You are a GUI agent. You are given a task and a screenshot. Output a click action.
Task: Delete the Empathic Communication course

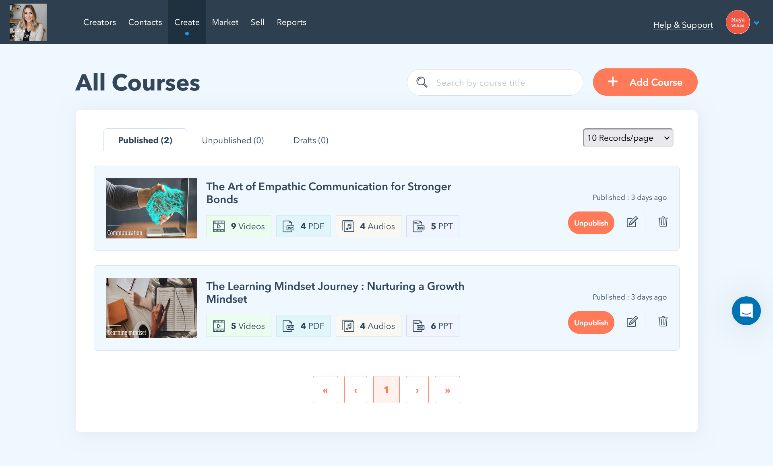[x=663, y=222]
